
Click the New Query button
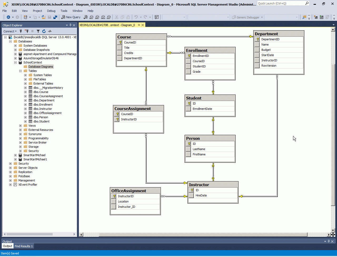point(71,17)
